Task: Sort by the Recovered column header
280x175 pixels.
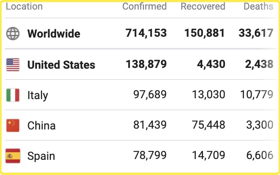Action: (203, 6)
